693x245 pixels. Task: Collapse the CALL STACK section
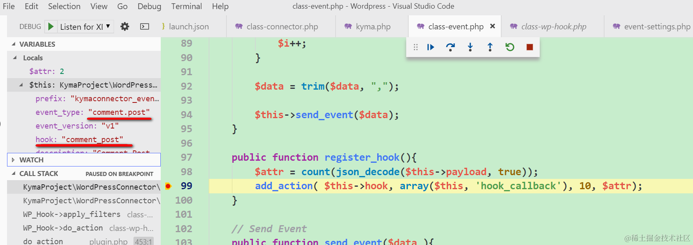[x=14, y=174]
